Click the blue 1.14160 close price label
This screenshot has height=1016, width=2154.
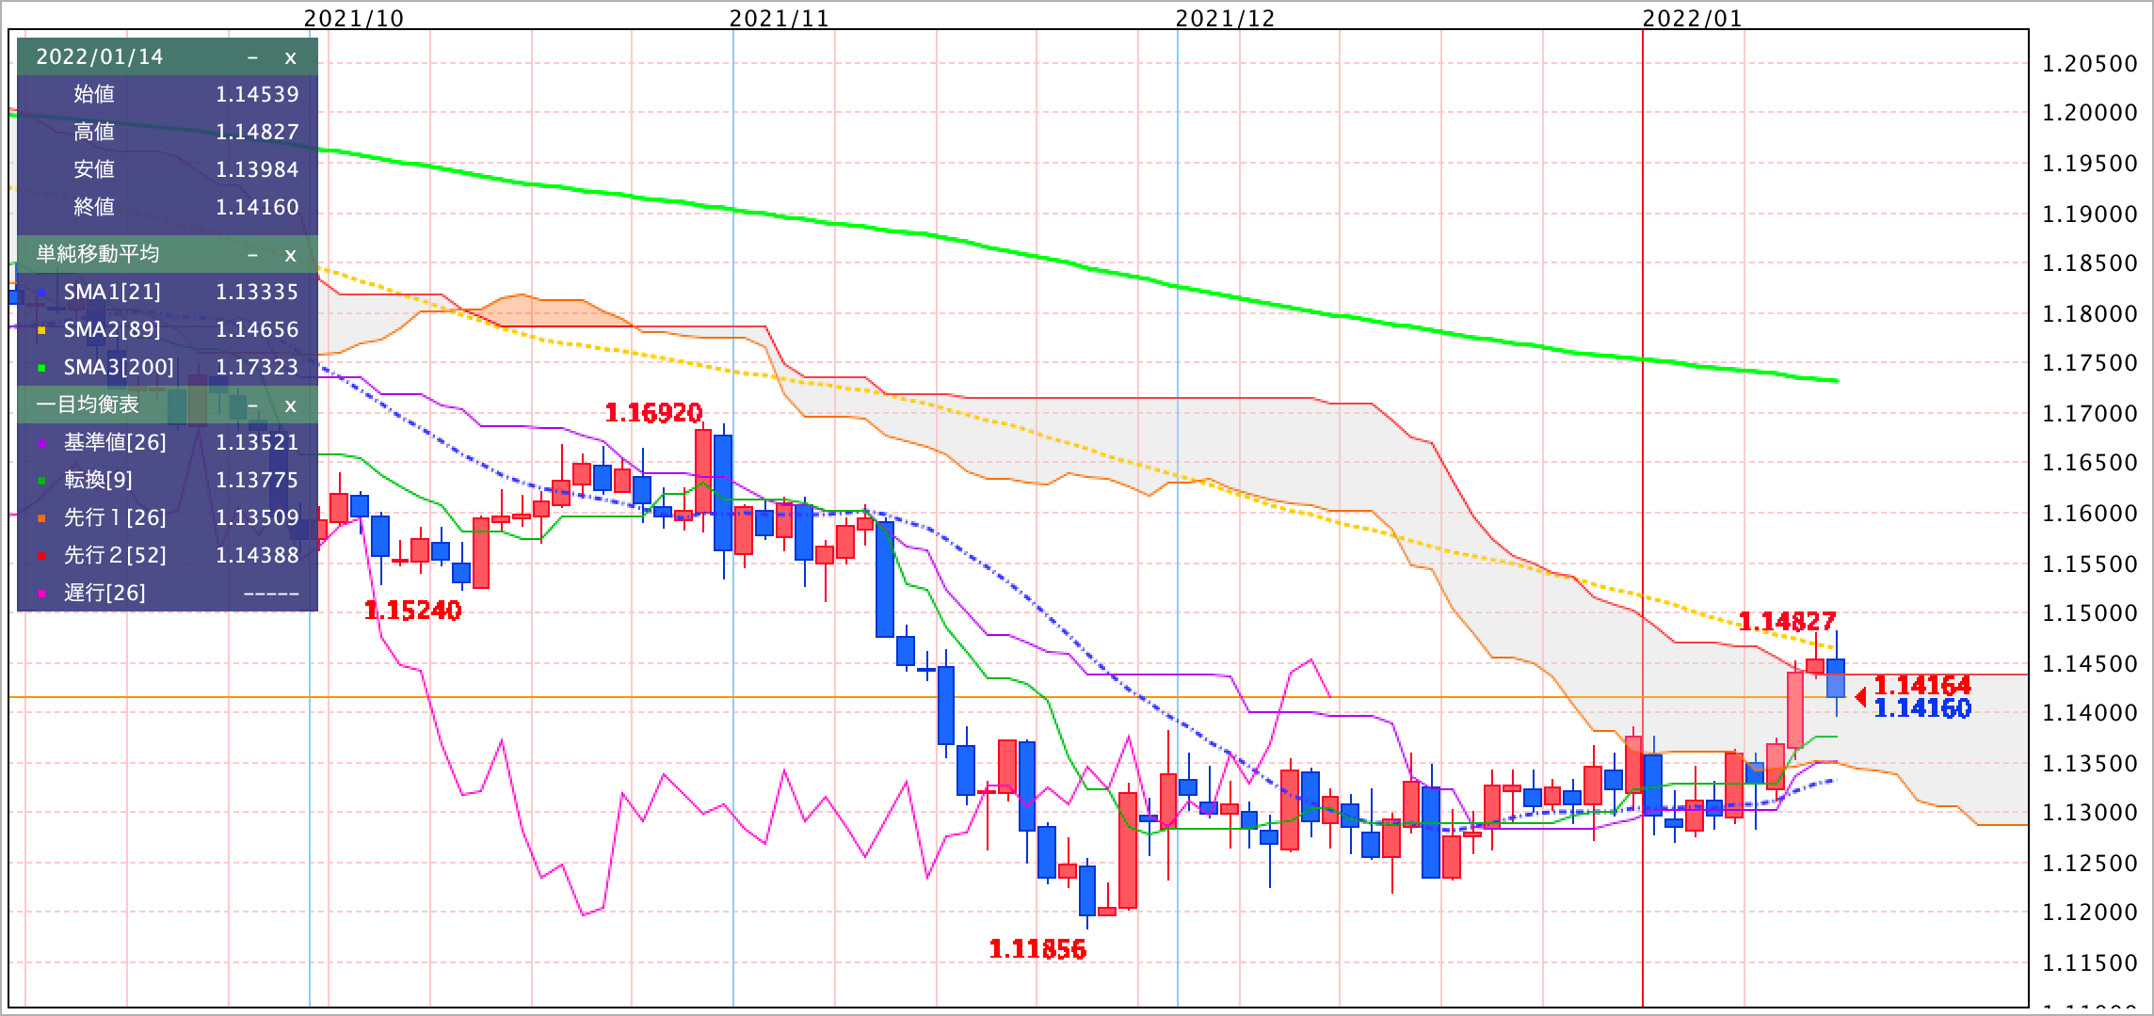coord(1922,708)
